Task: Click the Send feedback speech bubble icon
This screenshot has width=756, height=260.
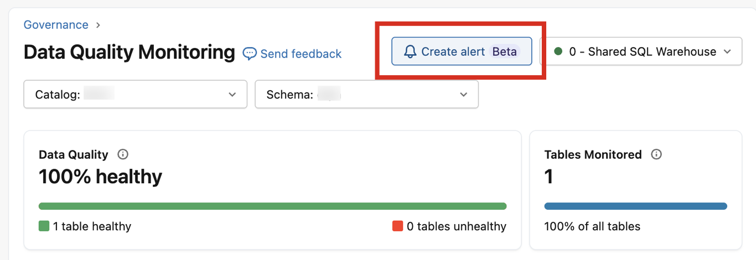Action: pyautogui.click(x=250, y=54)
